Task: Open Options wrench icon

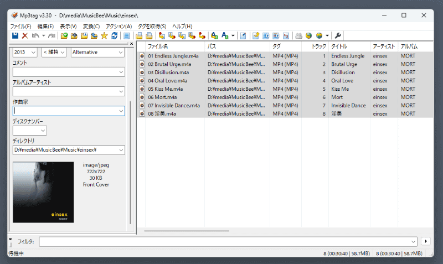Action: (338, 35)
